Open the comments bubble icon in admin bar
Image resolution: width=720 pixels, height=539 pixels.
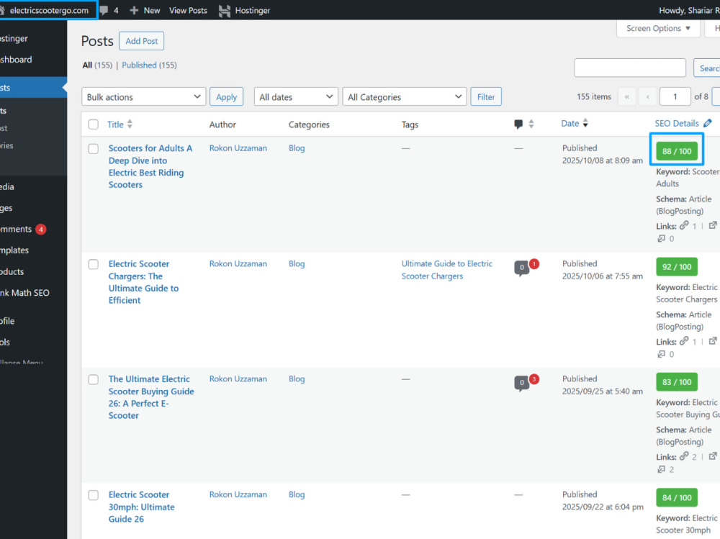104,10
